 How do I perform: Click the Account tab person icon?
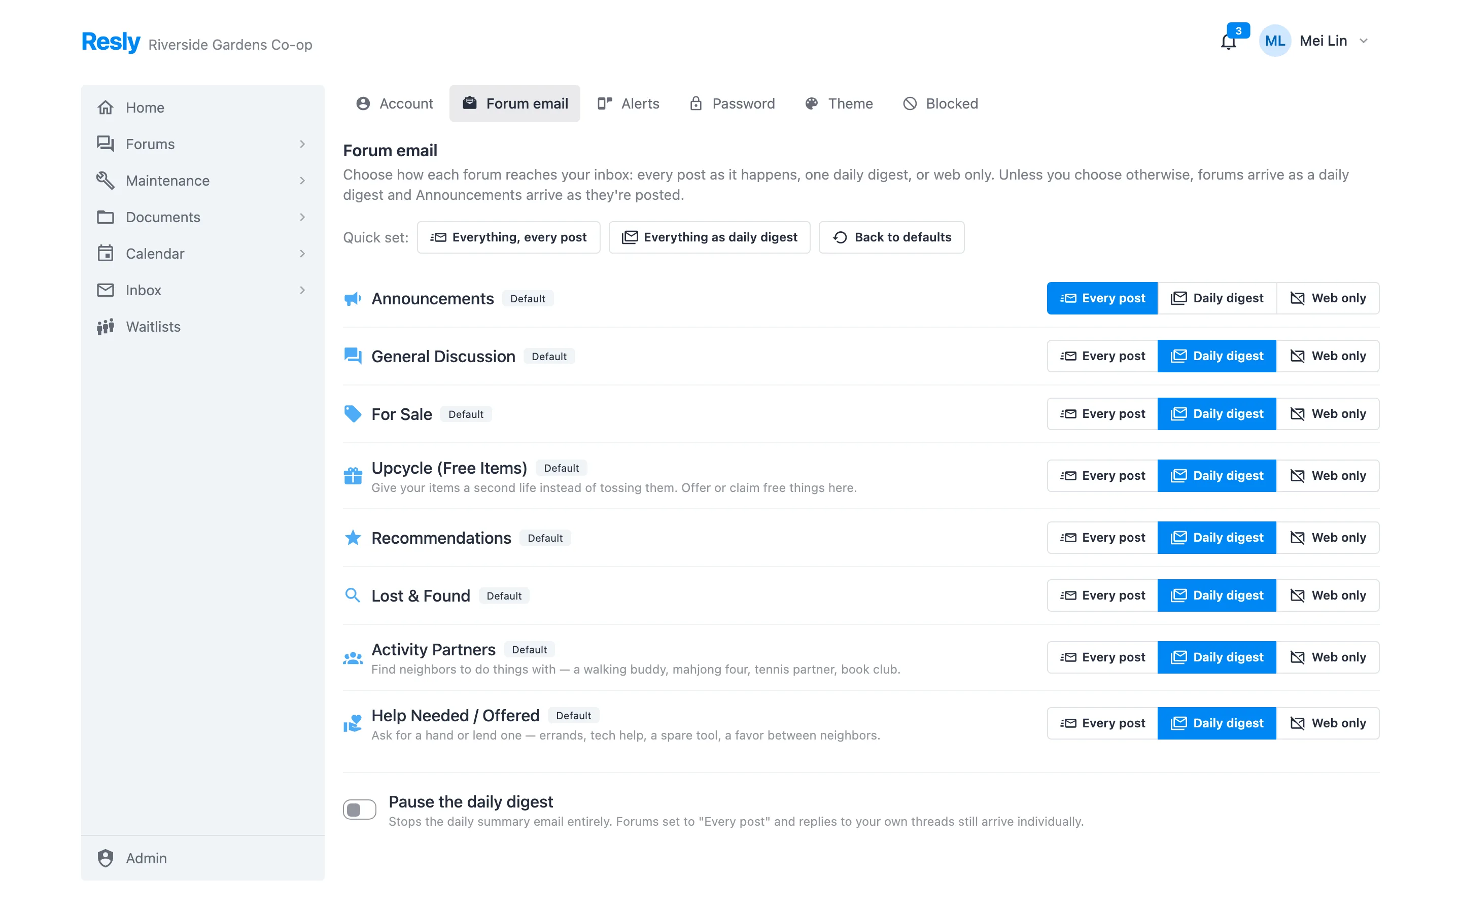[363, 104]
